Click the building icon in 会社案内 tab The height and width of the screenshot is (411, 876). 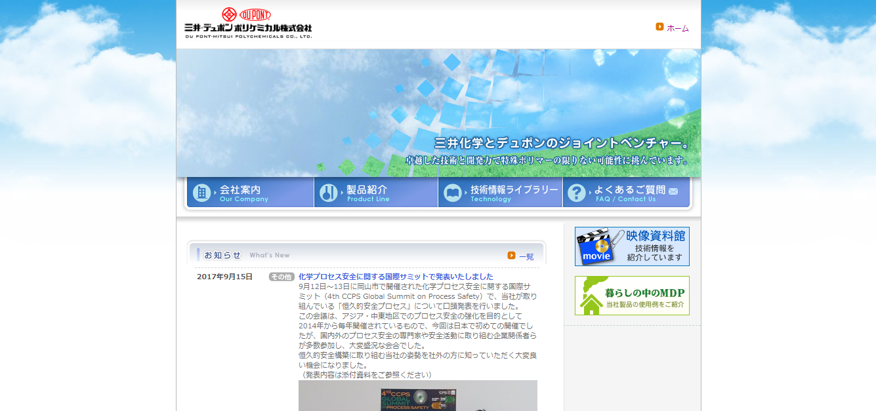pyautogui.click(x=201, y=193)
